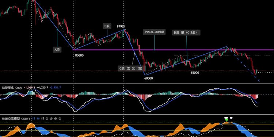Click the 97924 peak price label
The width and height of the screenshot is (274, 137).
point(121,26)
